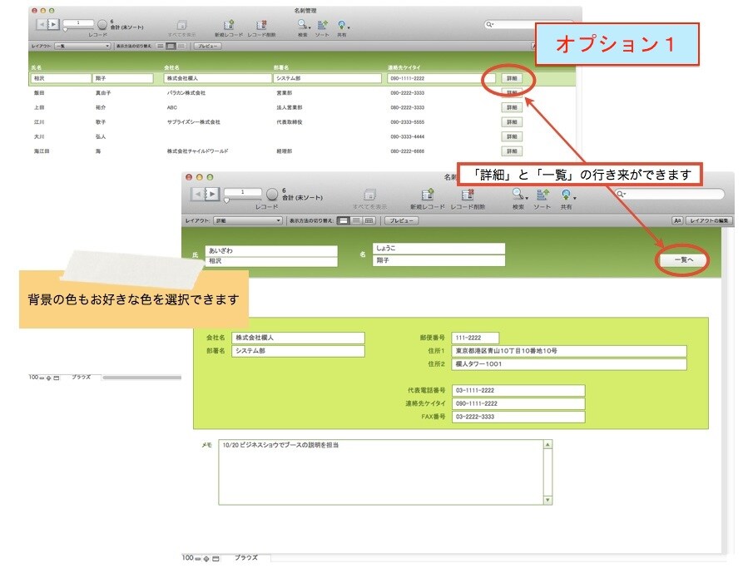Go to next record in list window

pyautogui.click(x=53, y=24)
